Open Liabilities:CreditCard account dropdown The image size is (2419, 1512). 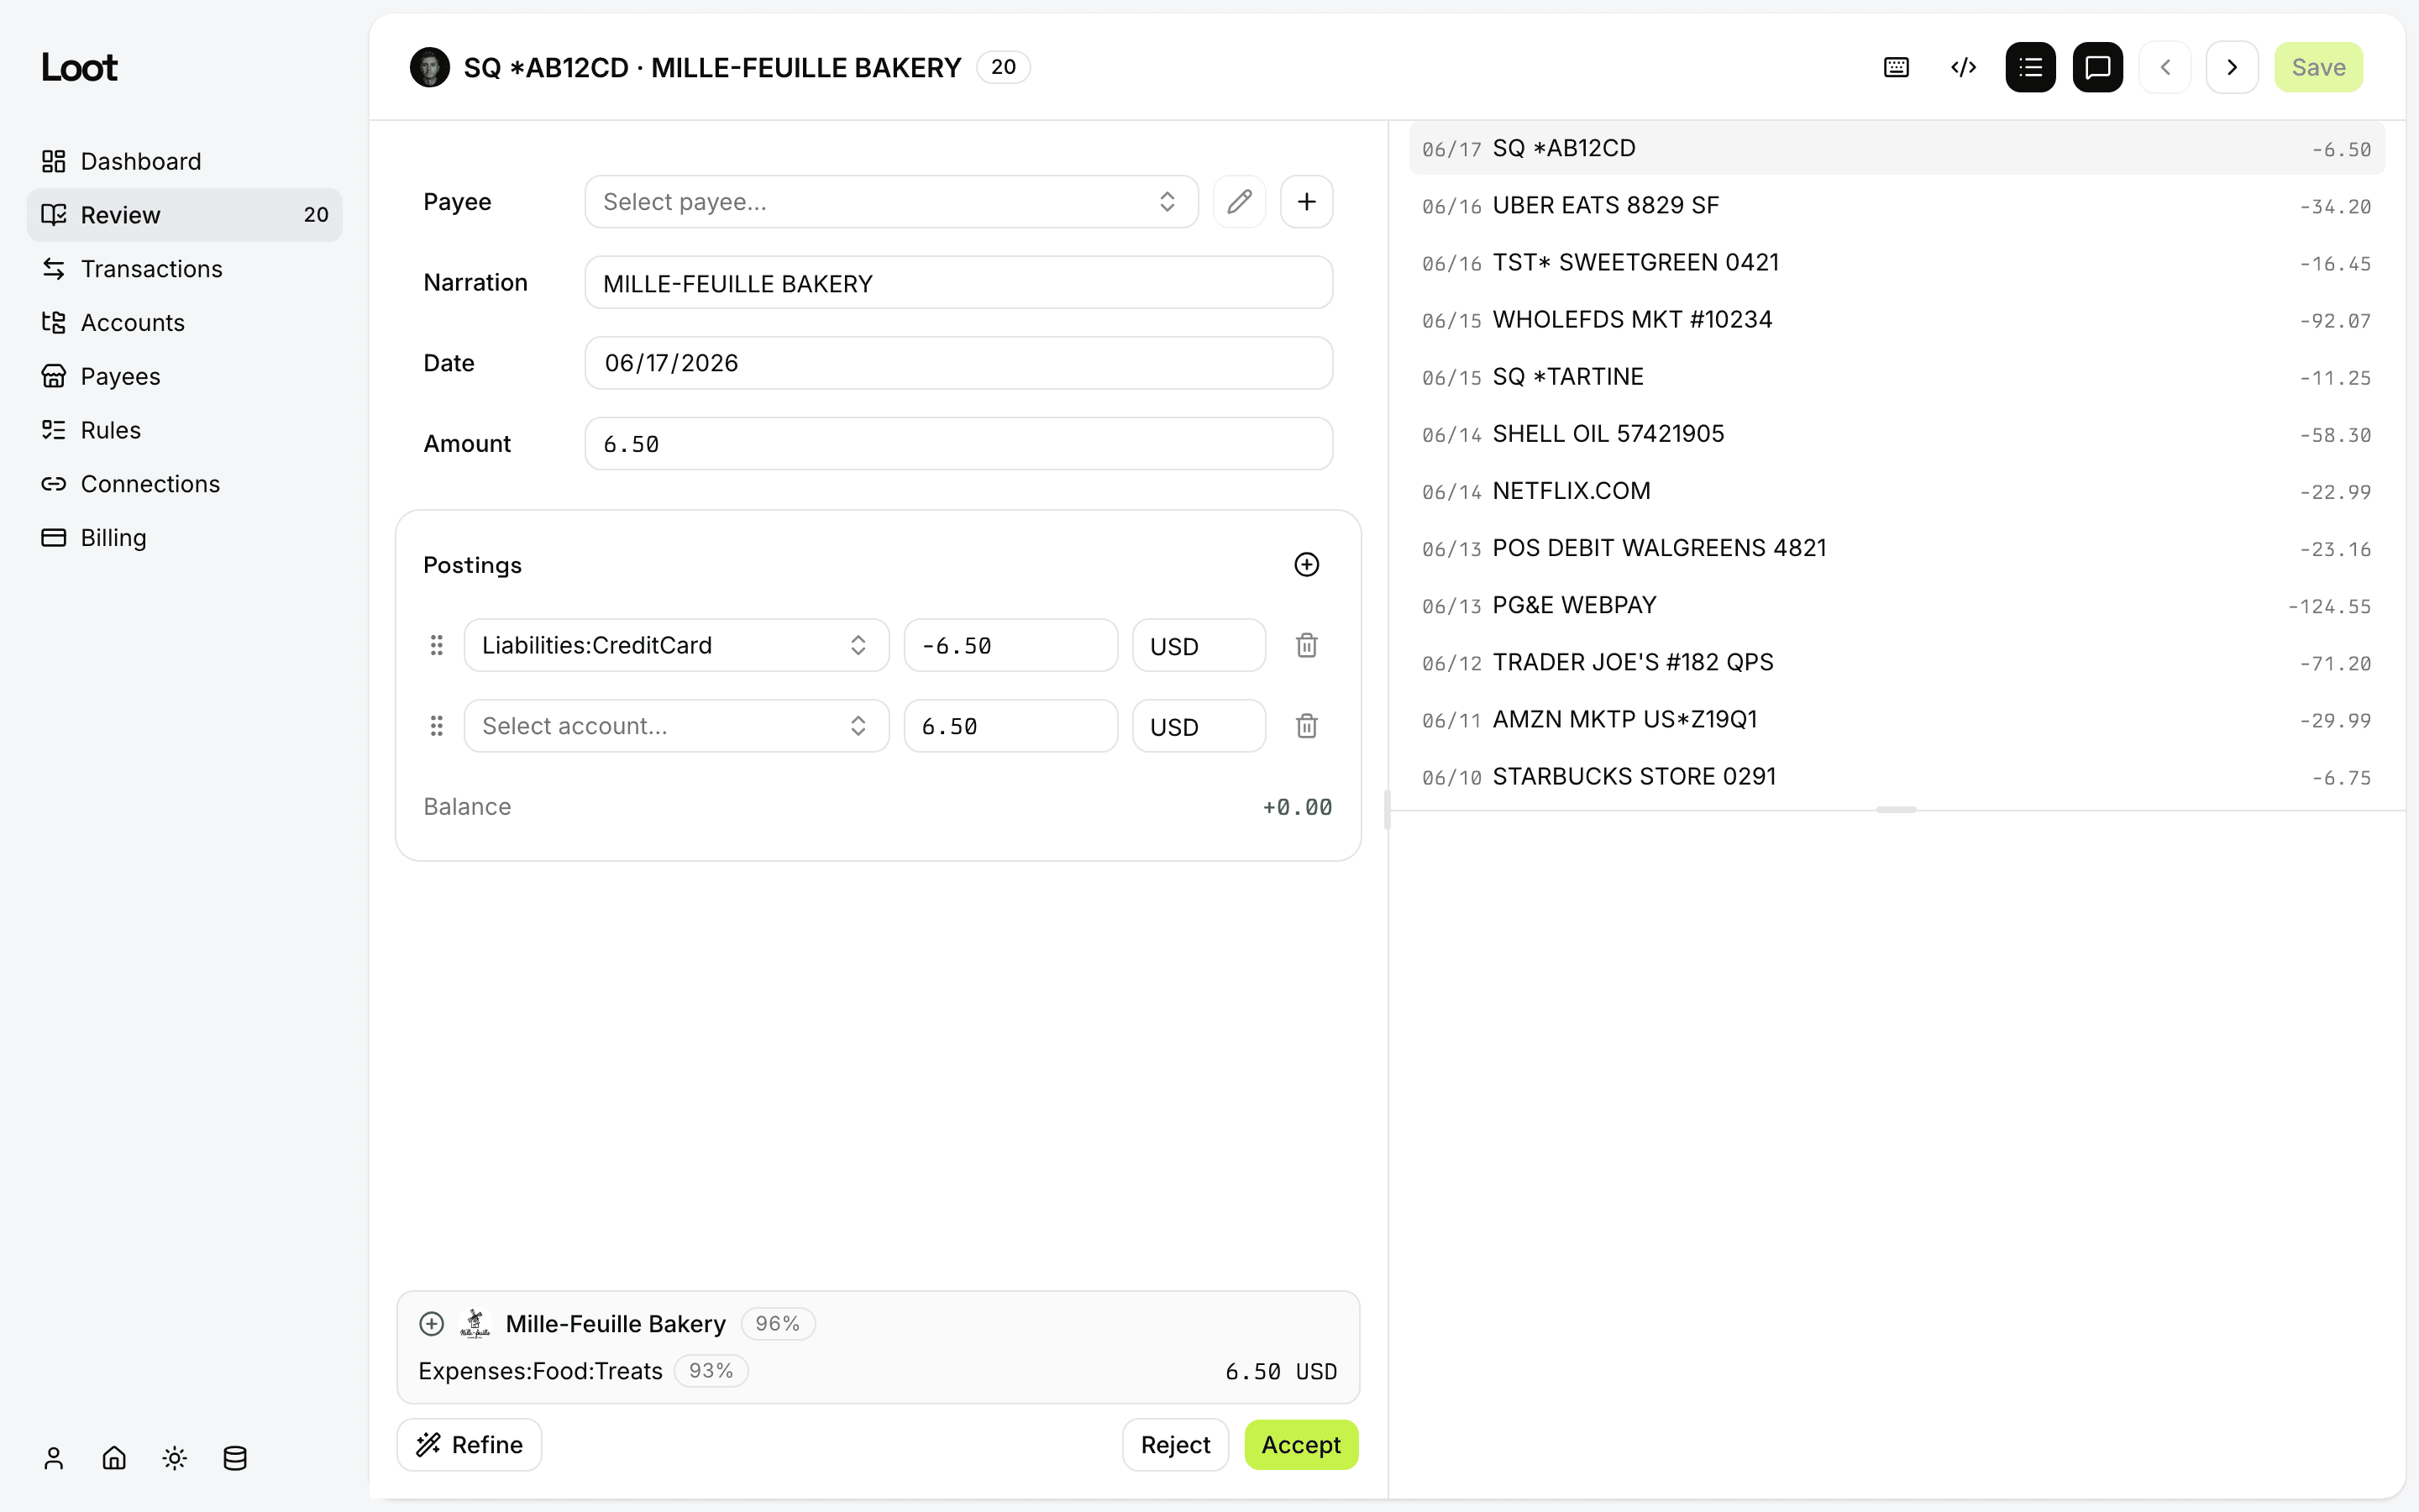677,645
